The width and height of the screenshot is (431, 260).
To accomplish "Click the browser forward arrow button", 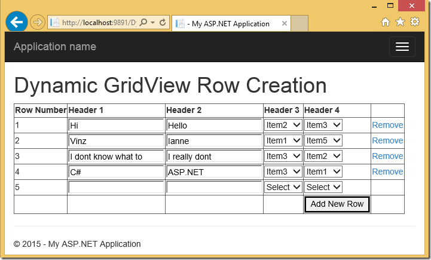I will 38,22.
